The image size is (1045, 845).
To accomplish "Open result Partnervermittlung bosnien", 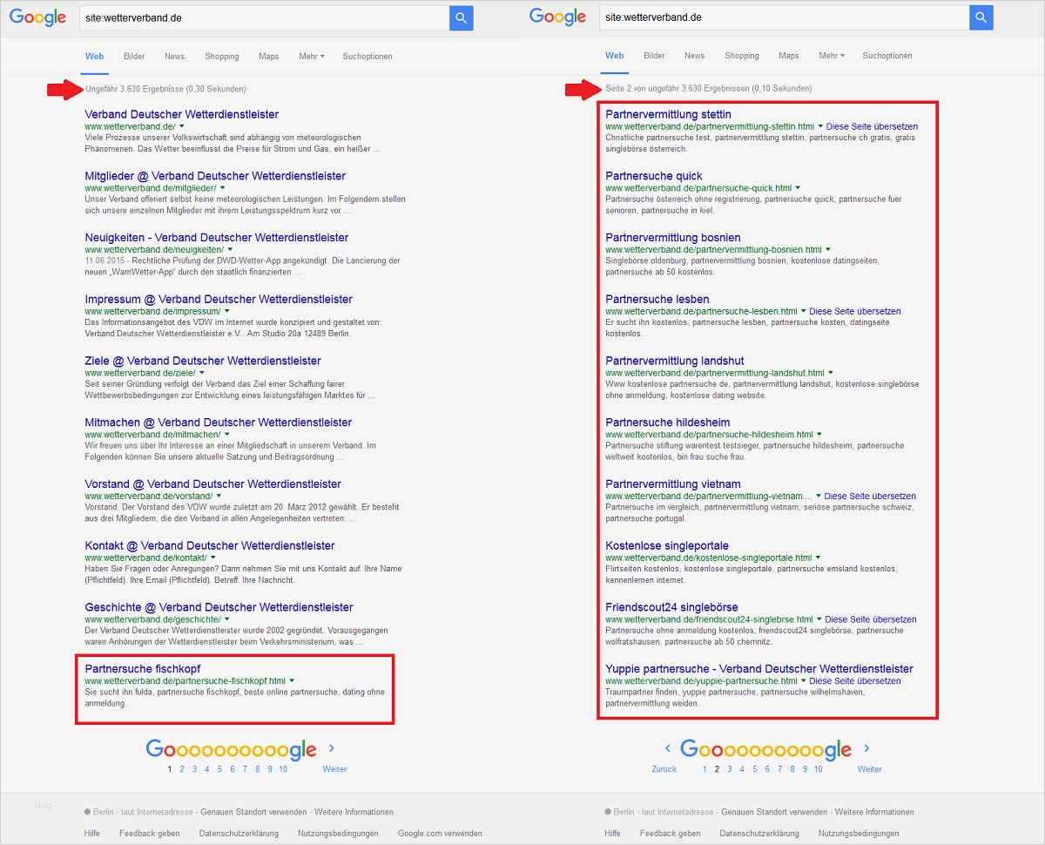I will 673,237.
